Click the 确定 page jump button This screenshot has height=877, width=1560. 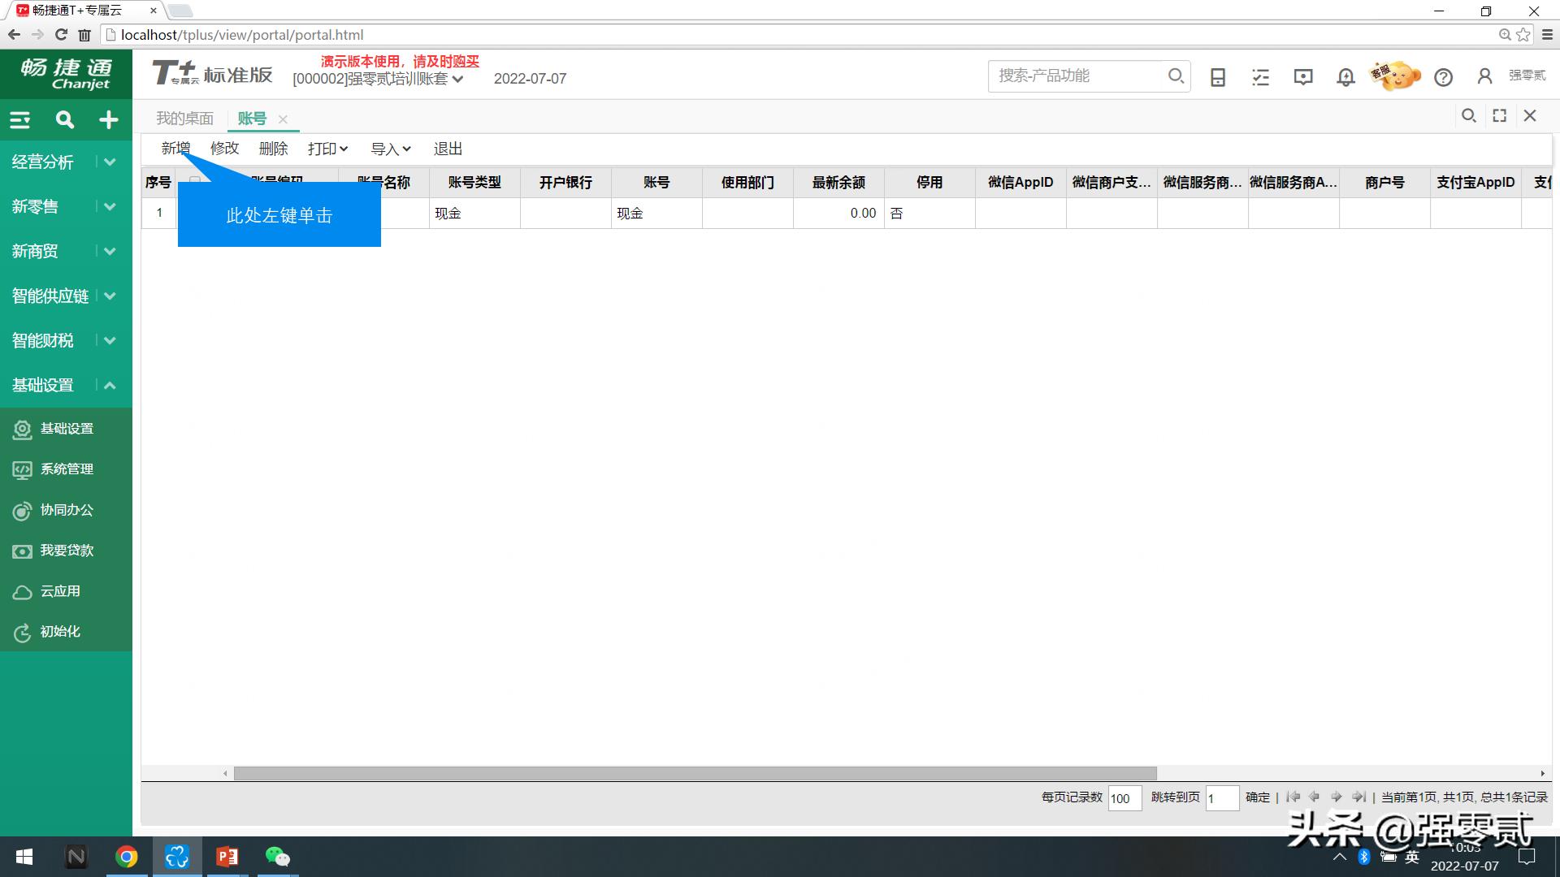1257,797
